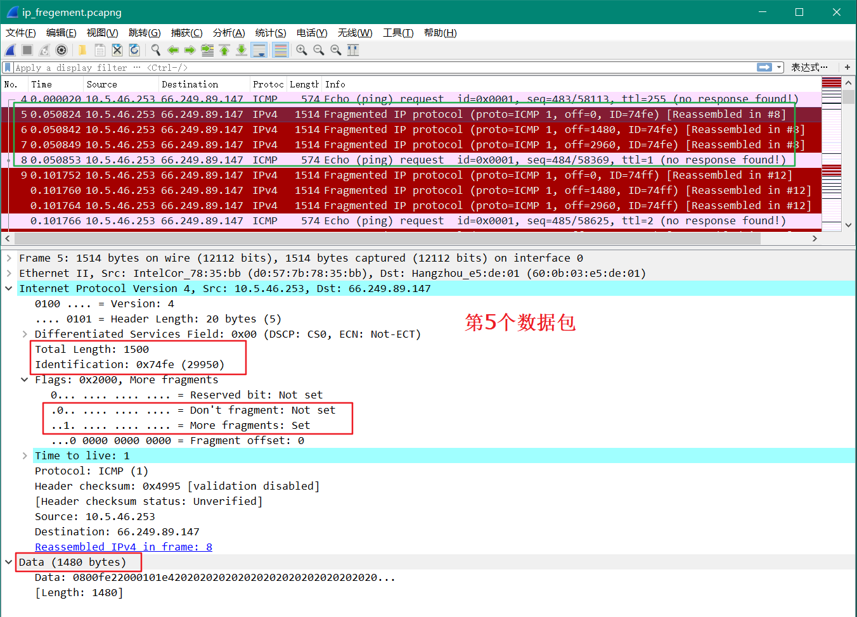Expand the Time to live node
The width and height of the screenshot is (857, 617).
pos(25,456)
